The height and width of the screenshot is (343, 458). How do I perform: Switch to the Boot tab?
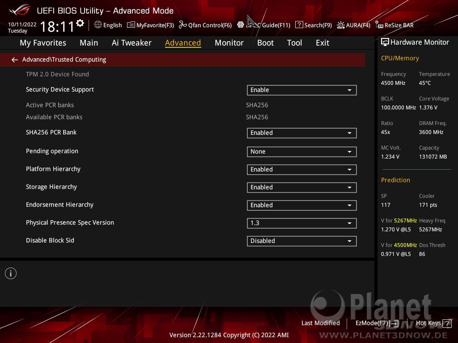(265, 43)
